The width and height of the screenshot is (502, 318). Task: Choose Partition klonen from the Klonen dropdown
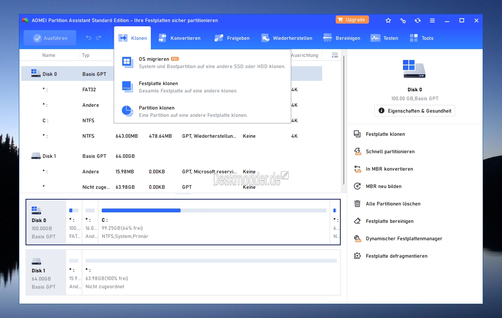pos(202,111)
